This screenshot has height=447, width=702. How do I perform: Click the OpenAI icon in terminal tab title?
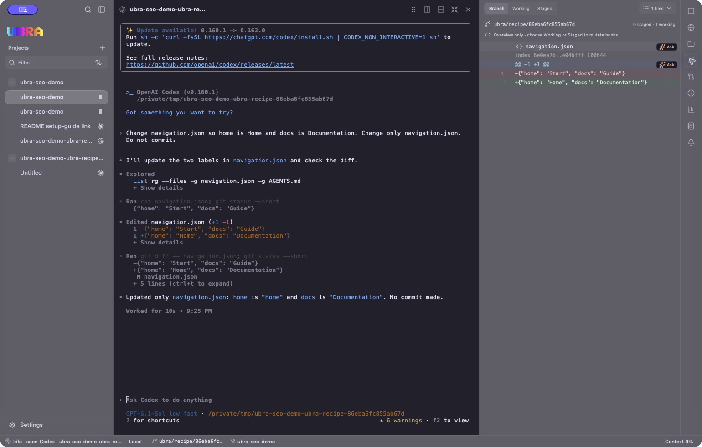point(123,10)
